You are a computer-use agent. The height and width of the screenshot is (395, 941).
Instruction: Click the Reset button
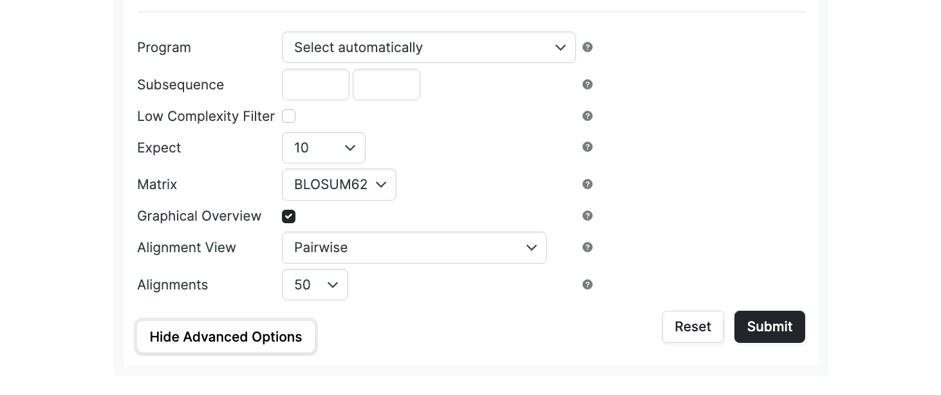693,327
